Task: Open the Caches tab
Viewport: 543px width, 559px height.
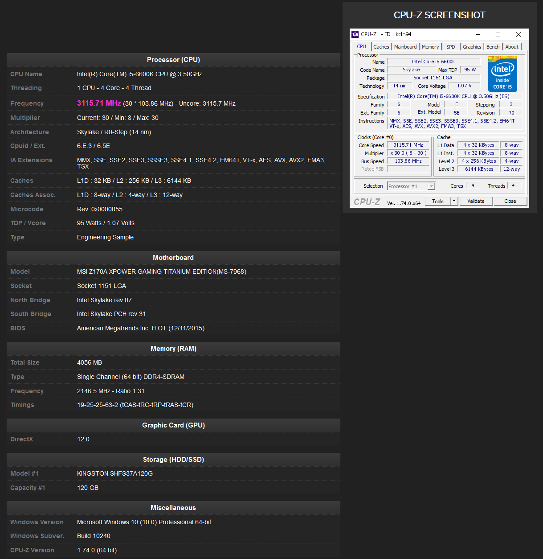Action: 381,47
